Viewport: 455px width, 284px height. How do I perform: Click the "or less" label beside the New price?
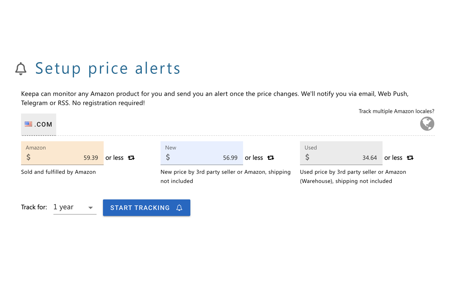[253, 158]
